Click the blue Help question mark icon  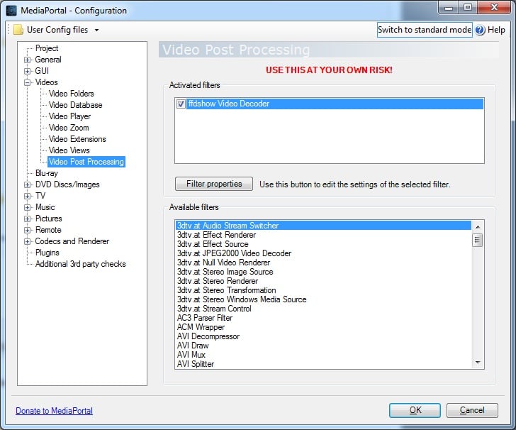[x=480, y=30]
